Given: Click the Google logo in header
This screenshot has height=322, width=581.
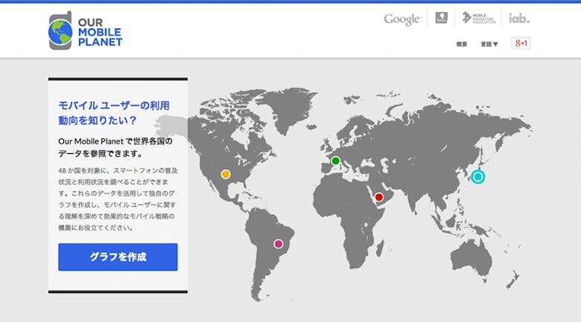Looking at the screenshot, I should tap(402, 19).
